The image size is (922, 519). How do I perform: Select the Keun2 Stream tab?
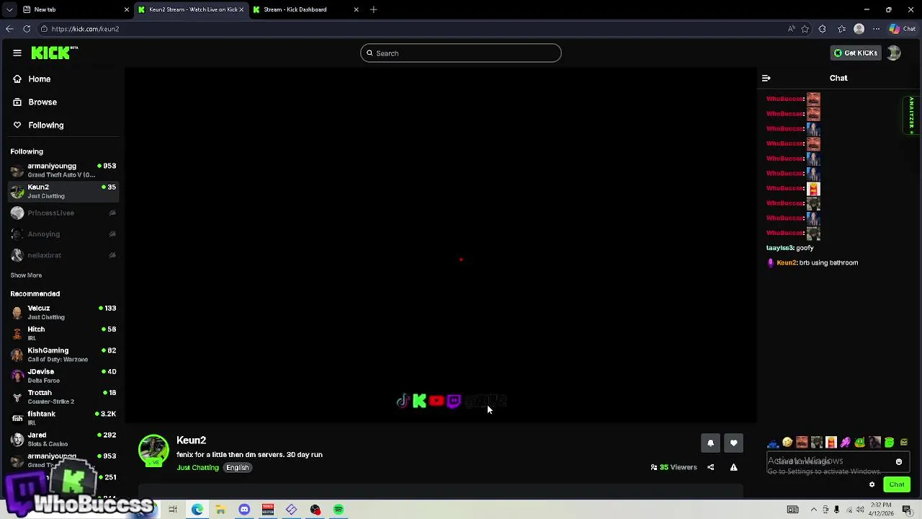click(190, 9)
